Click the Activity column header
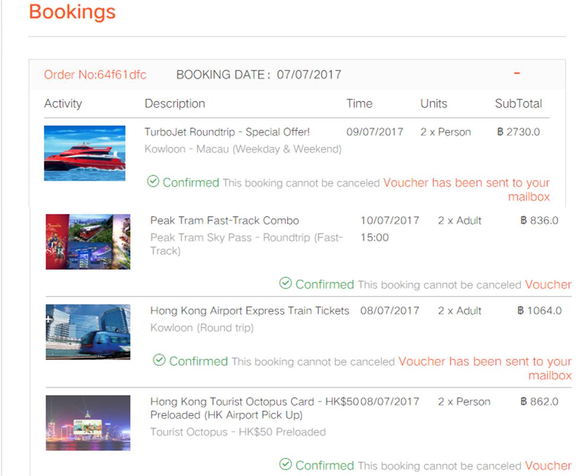Image resolution: width=585 pixels, height=476 pixels. click(x=63, y=104)
